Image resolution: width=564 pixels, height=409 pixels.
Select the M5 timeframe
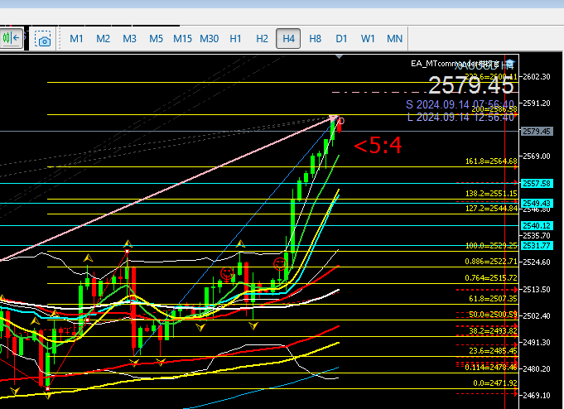click(156, 38)
